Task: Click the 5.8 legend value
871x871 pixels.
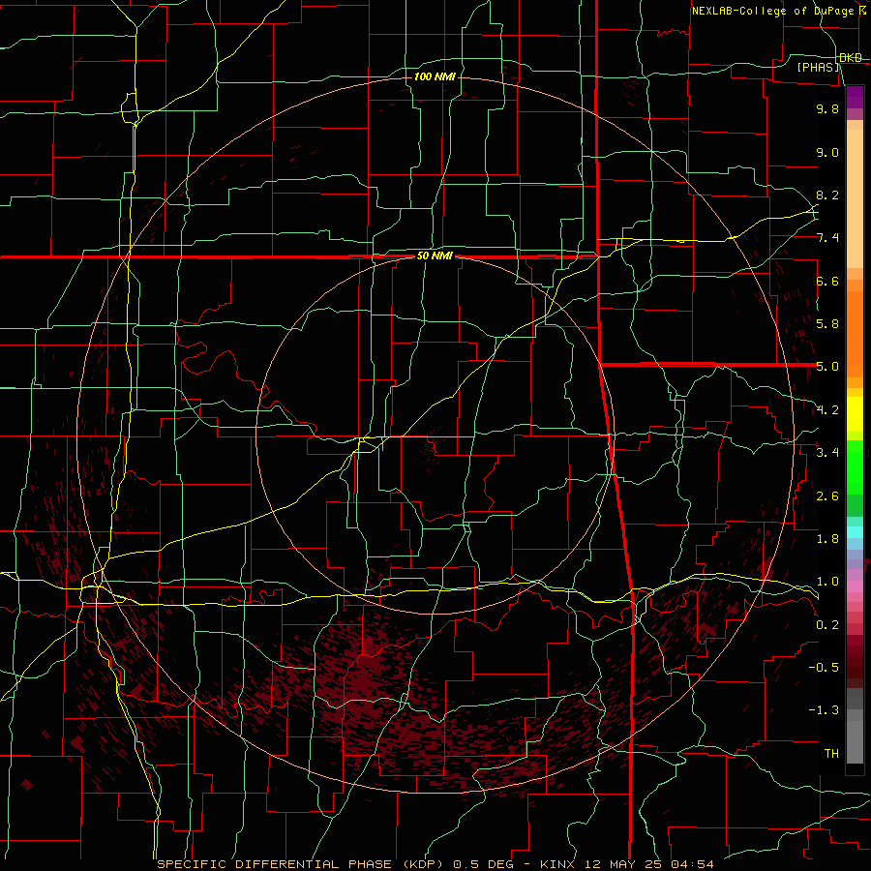Action: [827, 324]
